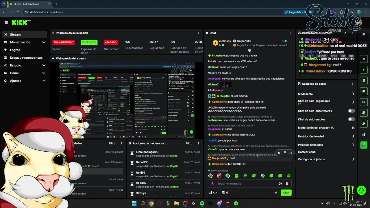Open options menu of Acciones de moderador panel

[x=198, y=143]
